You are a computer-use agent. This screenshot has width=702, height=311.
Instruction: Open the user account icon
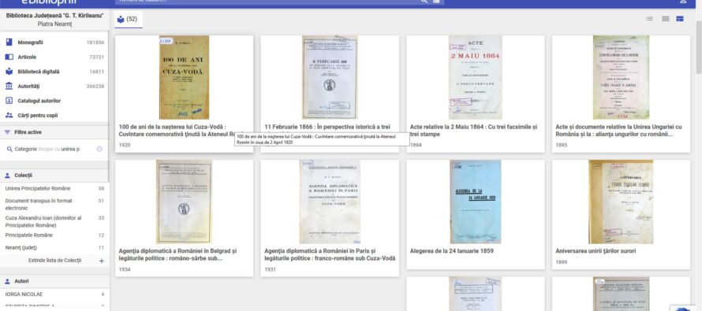[683, 2]
